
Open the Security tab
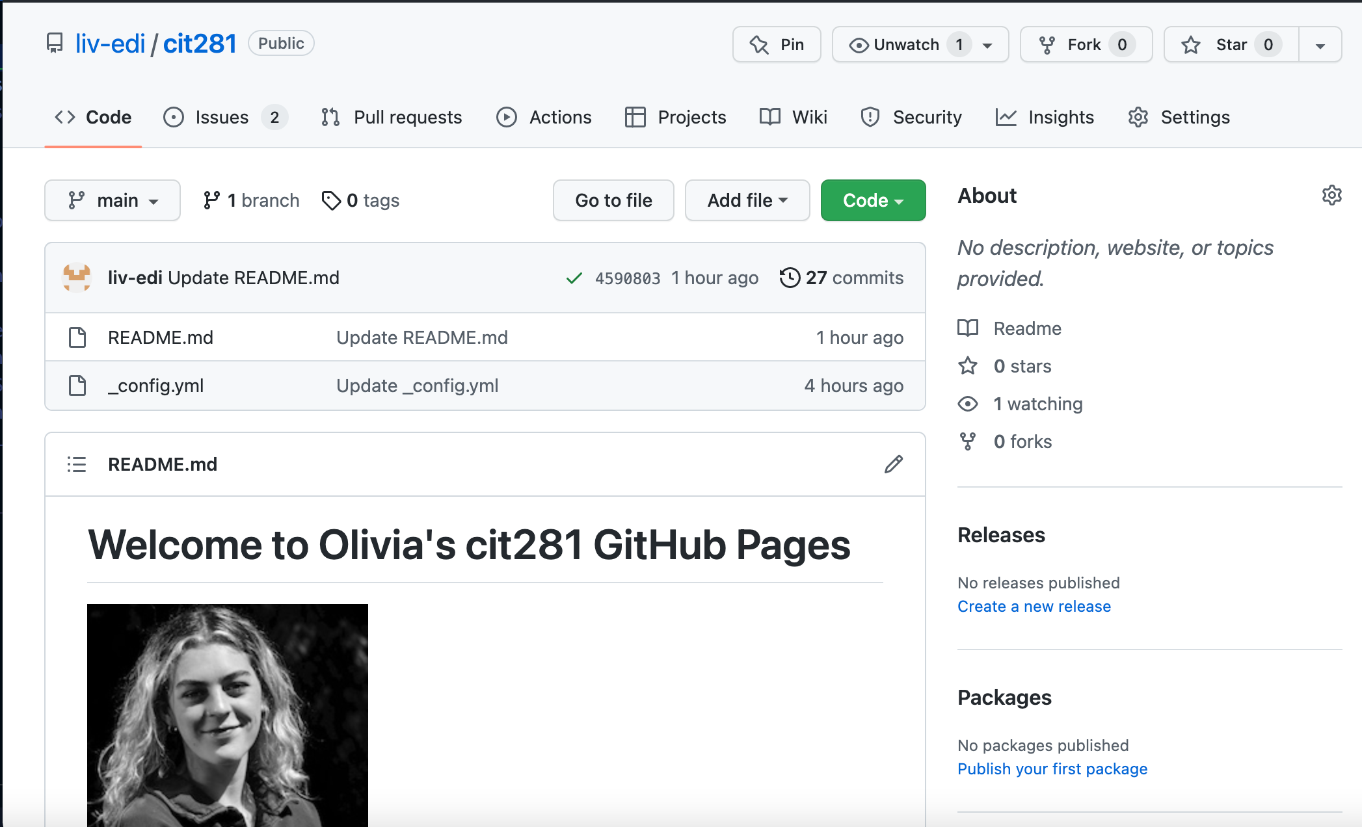tap(911, 117)
